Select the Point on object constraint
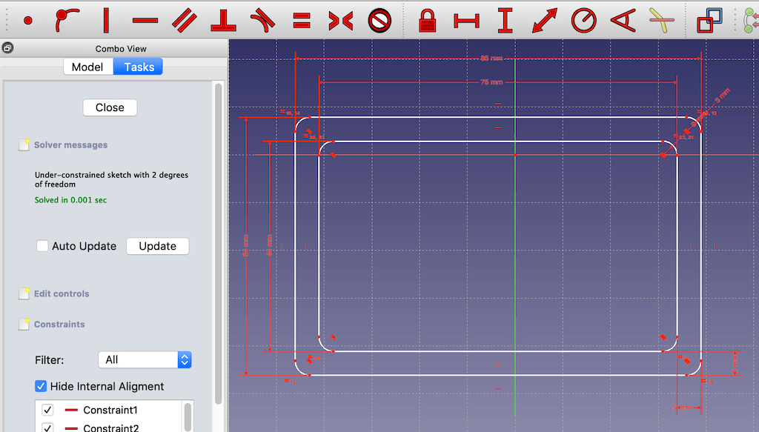759x432 pixels. click(x=67, y=20)
